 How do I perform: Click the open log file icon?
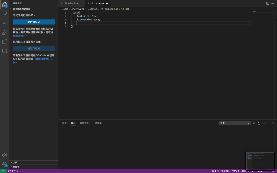coord(264,123)
